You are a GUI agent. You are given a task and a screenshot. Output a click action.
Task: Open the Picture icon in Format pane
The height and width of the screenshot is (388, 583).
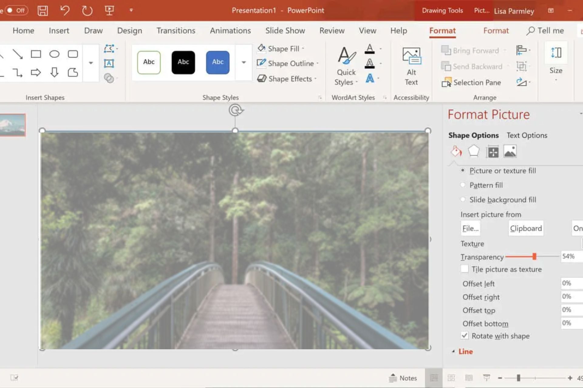click(510, 151)
